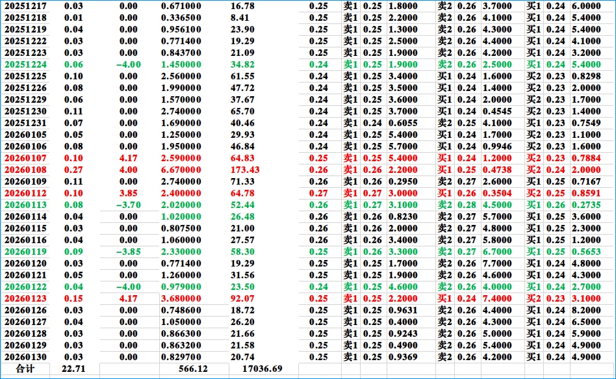This screenshot has height=379, width=616.
Task: Click -3.70 in row 20260113
Action: (129, 205)
